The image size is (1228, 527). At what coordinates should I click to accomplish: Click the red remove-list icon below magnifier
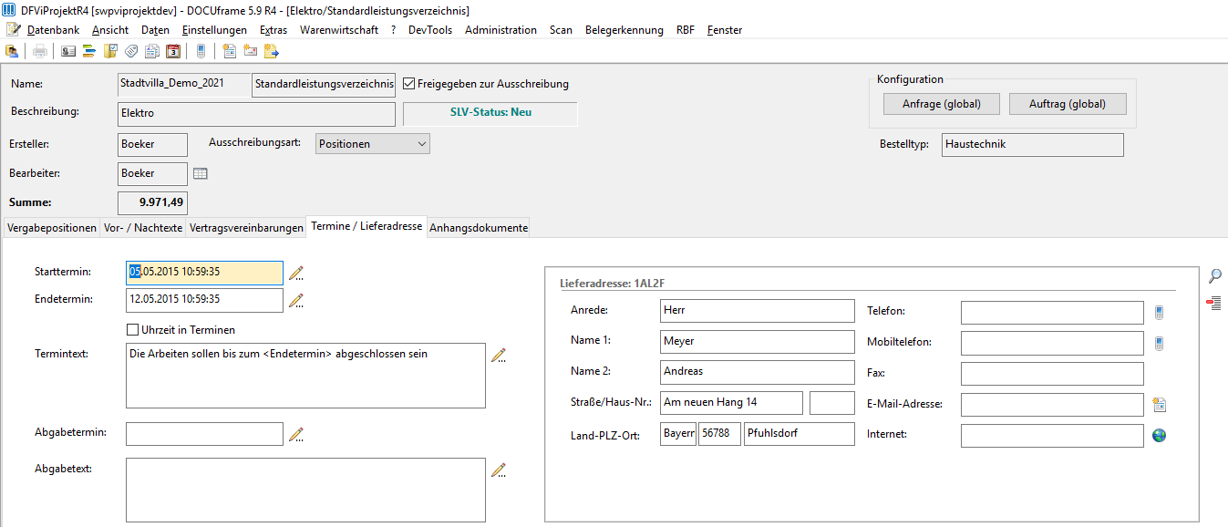pyautogui.click(x=1214, y=303)
